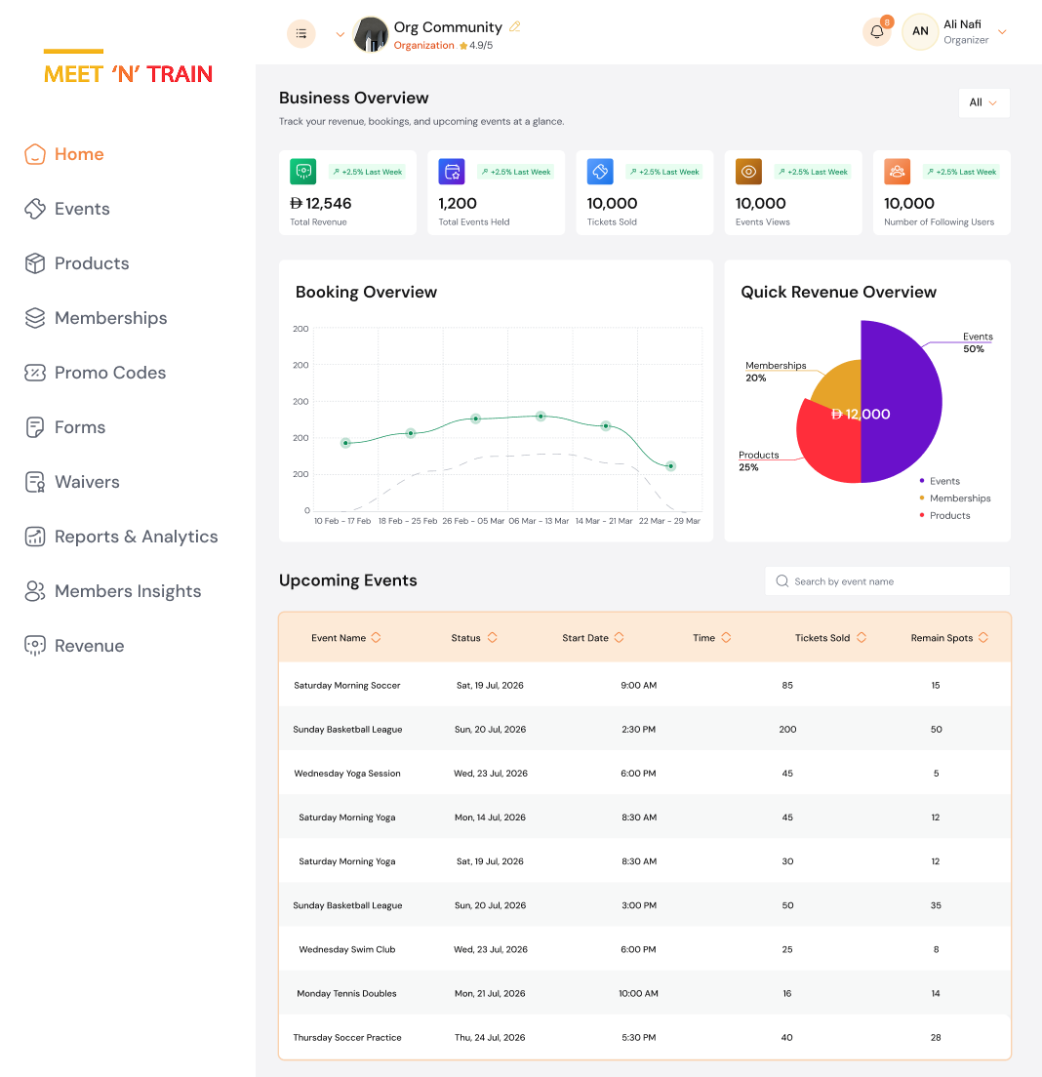1042x1077 pixels.
Task: Sort table by Status column
Action: pos(493,637)
